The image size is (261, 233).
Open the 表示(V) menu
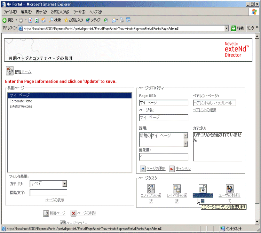click(x=41, y=12)
